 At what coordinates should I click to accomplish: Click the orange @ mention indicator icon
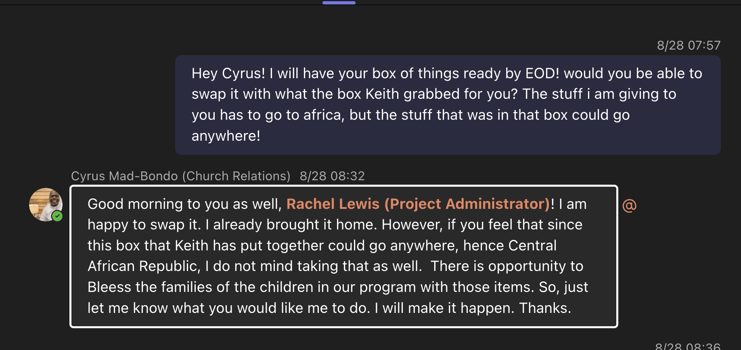(x=629, y=205)
